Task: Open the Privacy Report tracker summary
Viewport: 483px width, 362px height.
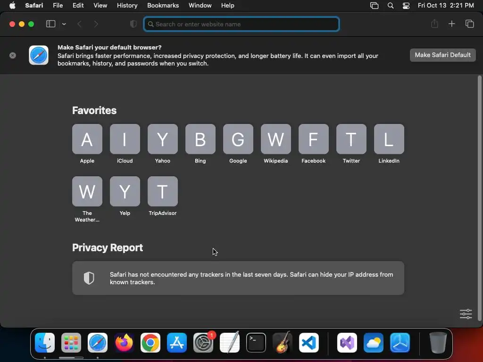Action: (238, 278)
